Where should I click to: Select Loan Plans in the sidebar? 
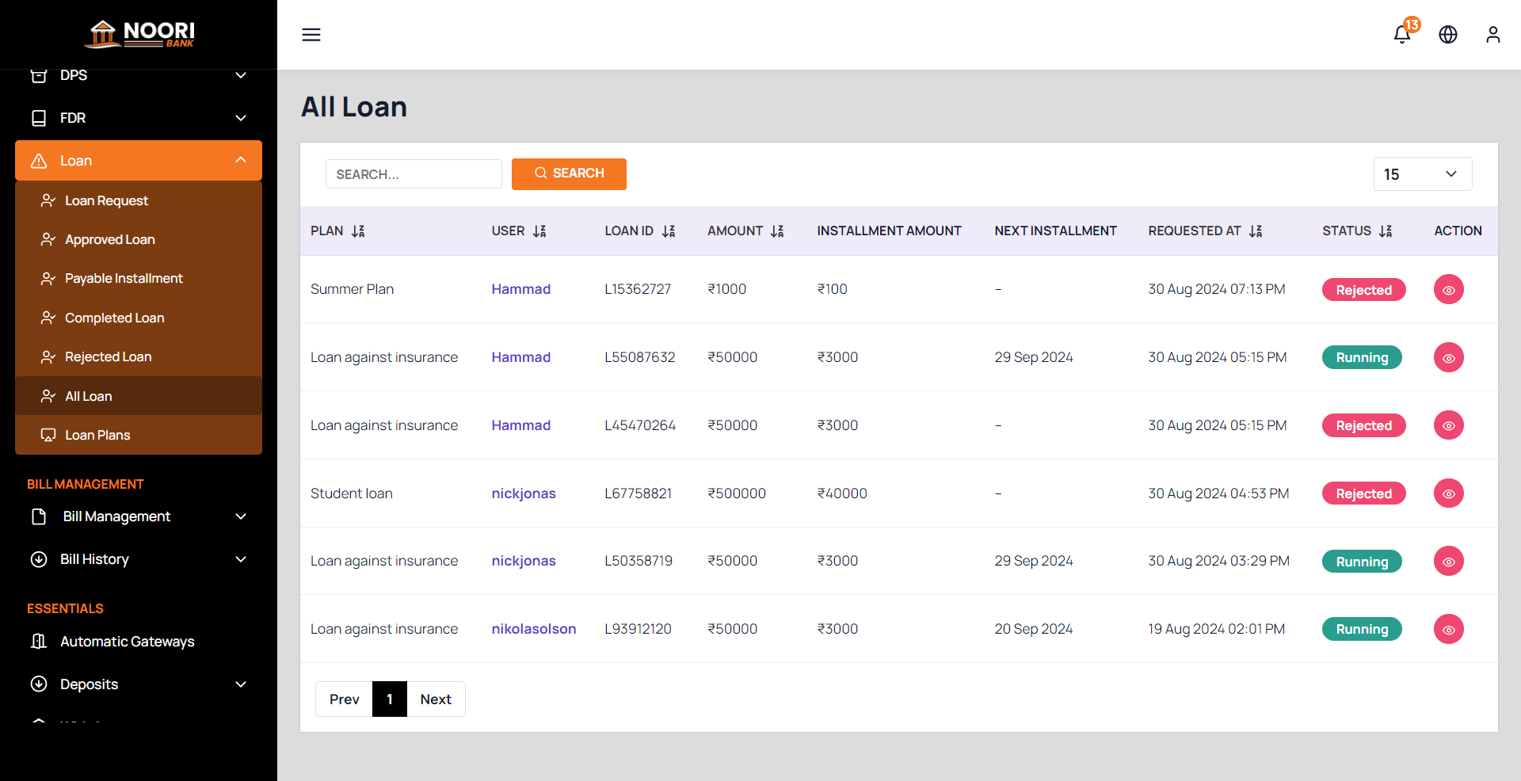pyautogui.click(x=97, y=434)
